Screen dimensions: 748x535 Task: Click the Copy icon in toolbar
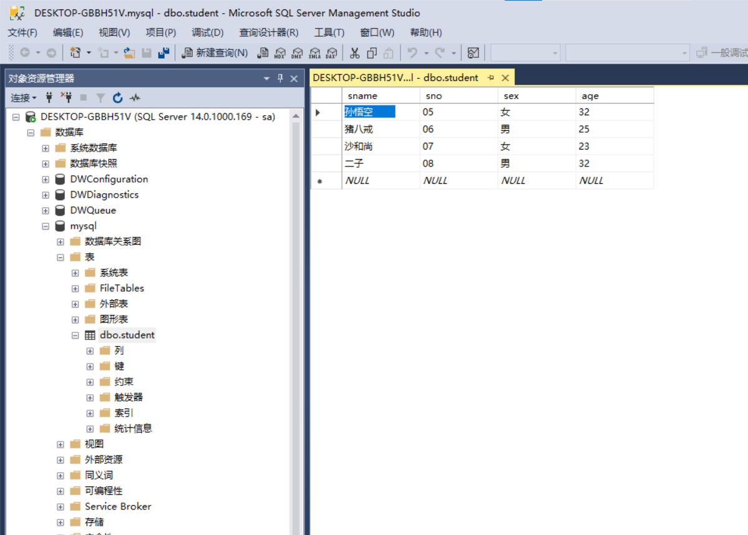tap(372, 52)
